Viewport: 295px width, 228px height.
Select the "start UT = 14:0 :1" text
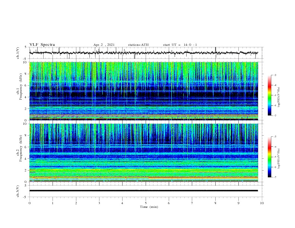[180, 45]
